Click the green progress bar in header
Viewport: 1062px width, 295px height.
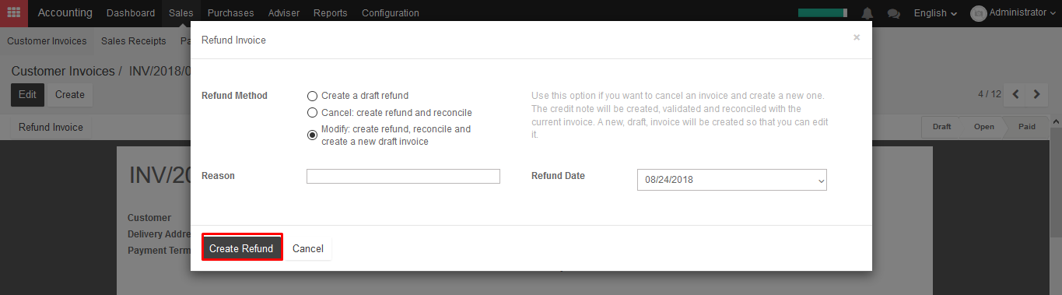(x=822, y=13)
